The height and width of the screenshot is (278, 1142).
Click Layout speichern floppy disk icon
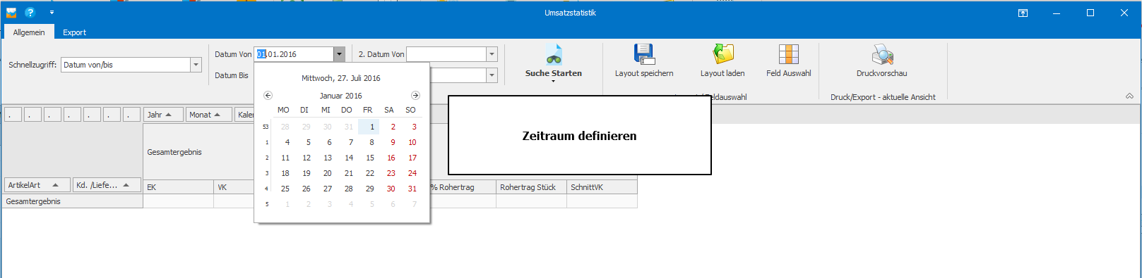pyautogui.click(x=644, y=54)
